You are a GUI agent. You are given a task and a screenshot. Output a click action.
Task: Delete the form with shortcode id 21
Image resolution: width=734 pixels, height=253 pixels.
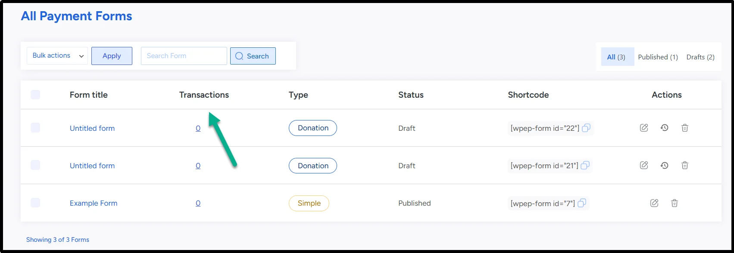[685, 165]
